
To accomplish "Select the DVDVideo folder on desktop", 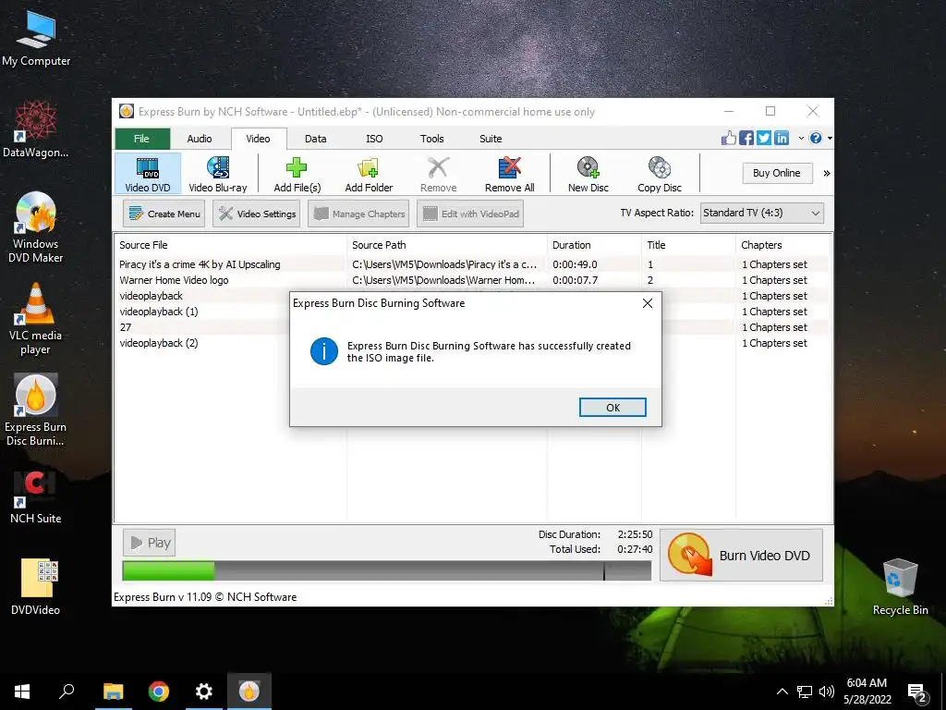I will click(36, 587).
